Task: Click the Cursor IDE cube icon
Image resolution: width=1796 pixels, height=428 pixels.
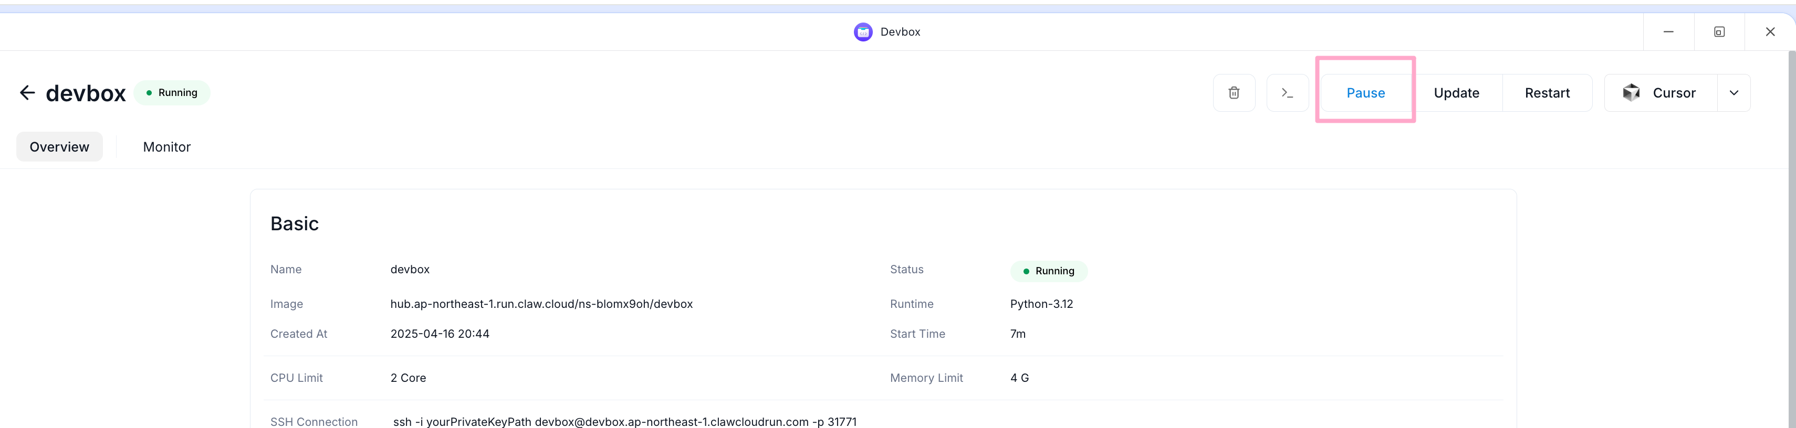Action: click(1631, 92)
